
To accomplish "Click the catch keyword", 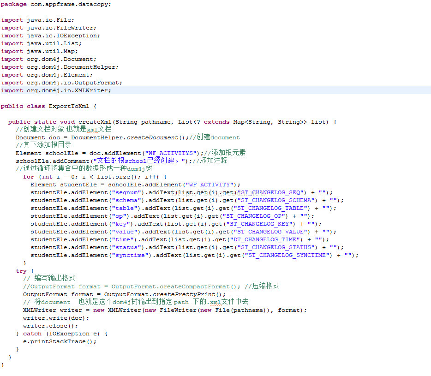I will [x=32, y=334].
